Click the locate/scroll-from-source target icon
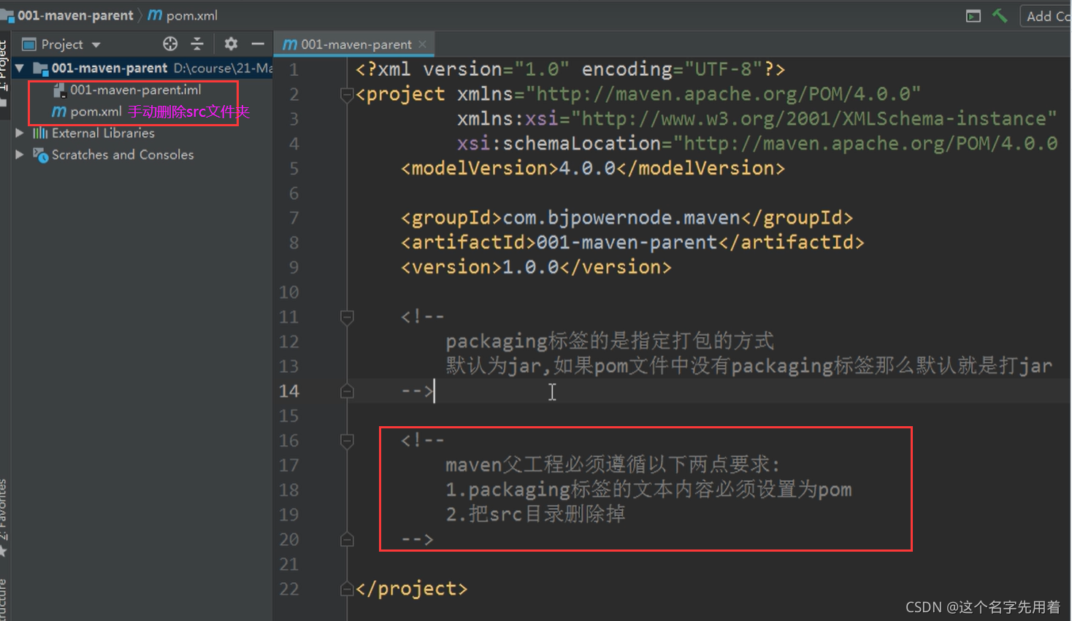1072x621 pixels. (x=170, y=44)
